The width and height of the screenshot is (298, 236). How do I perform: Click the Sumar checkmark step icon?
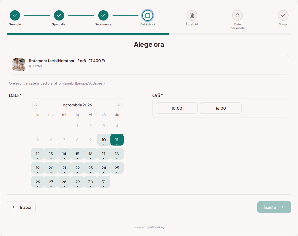click(x=283, y=15)
